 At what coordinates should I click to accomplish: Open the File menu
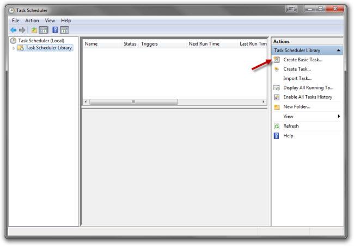[x=16, y=21]
